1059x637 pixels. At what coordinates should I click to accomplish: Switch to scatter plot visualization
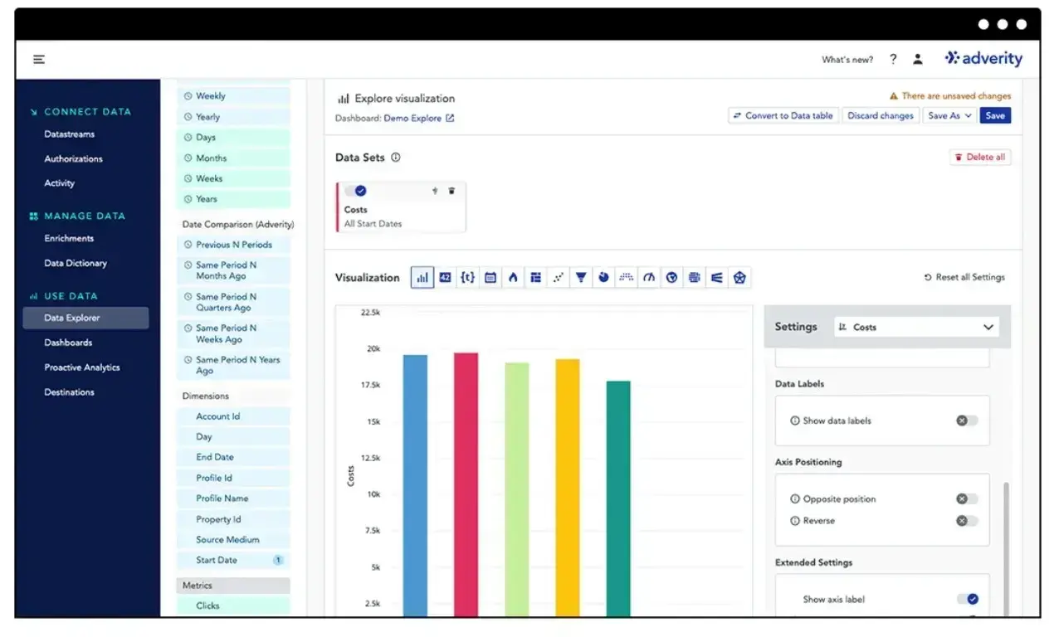point(559,278)
